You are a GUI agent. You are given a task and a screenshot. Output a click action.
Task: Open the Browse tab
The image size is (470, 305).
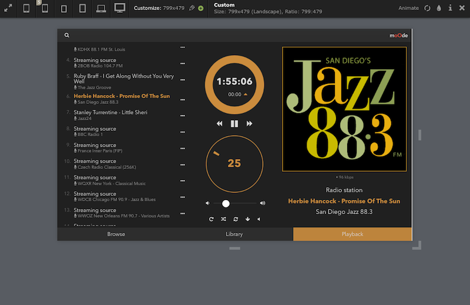116,234
